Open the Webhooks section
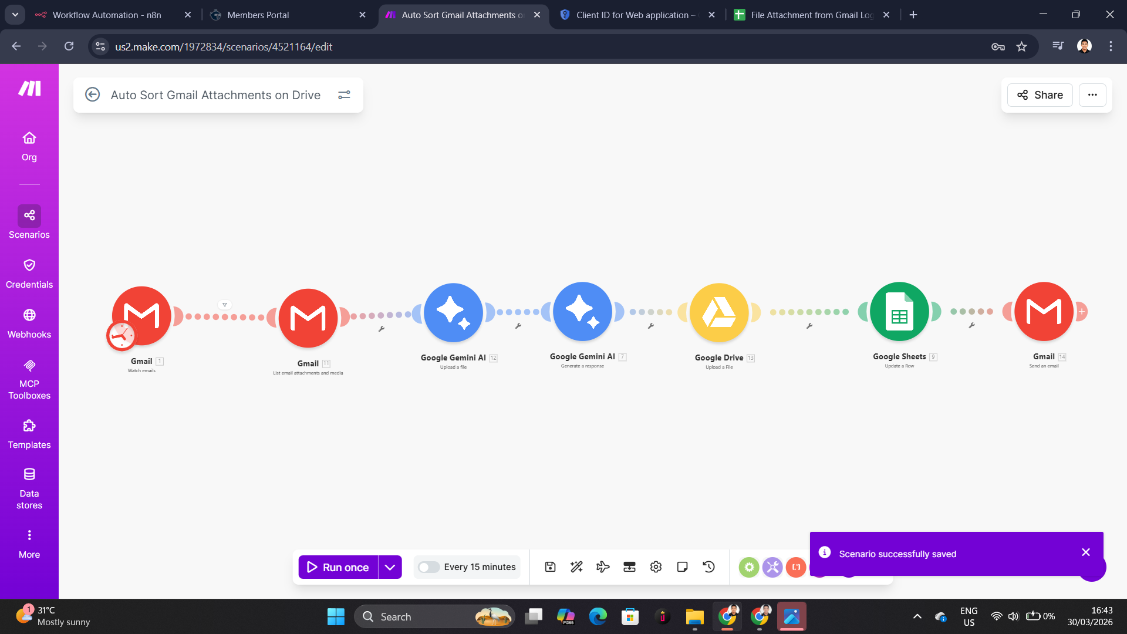 [x=29, y=322]
